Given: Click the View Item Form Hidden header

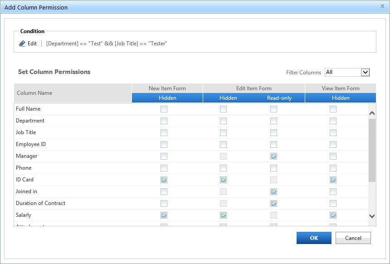Looking at the screenshot, I should click(x=340, y=98).
